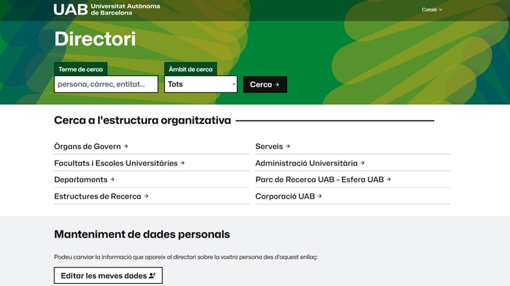510x286 pixels.
Task: Click the arrow next to Òrgans de Govern
Action: point(126,146)
